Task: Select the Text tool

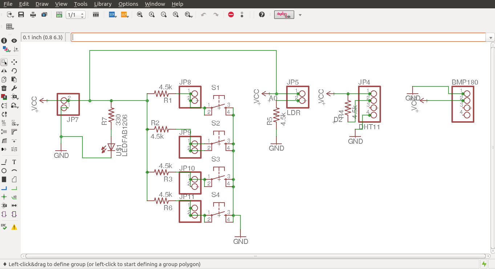Action: point(14,162)
